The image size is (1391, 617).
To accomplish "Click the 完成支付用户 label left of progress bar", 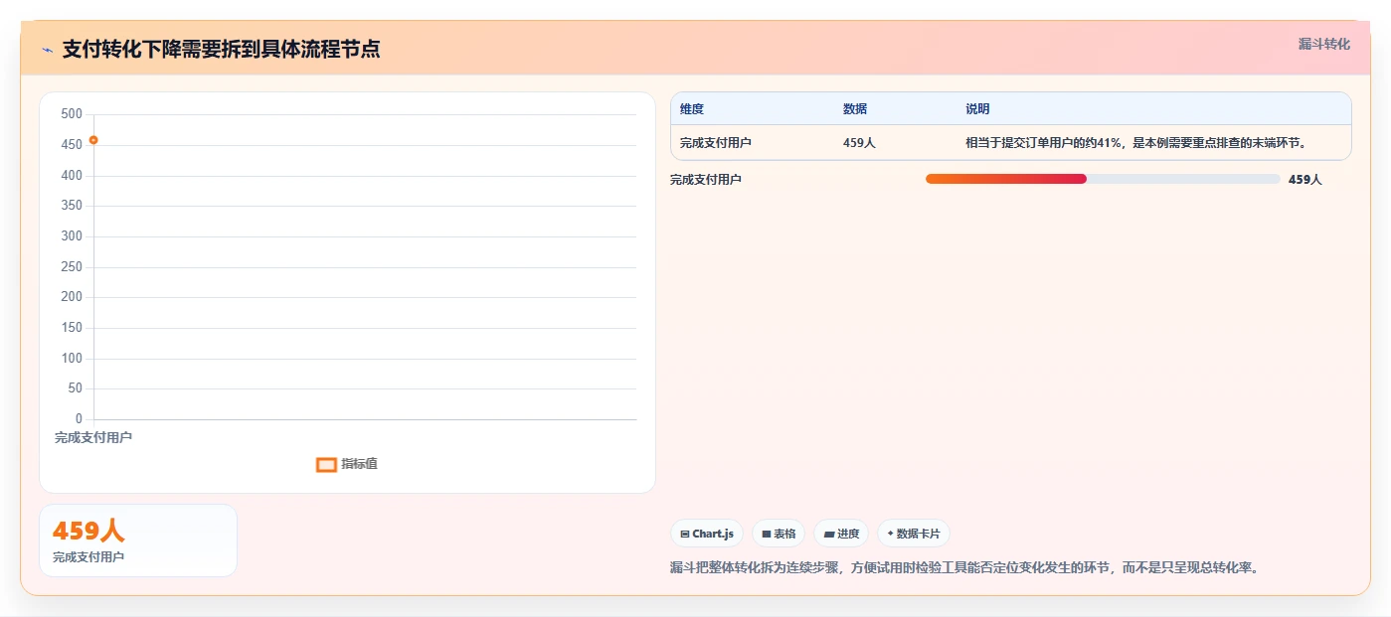I will click(x=706, y=180).
